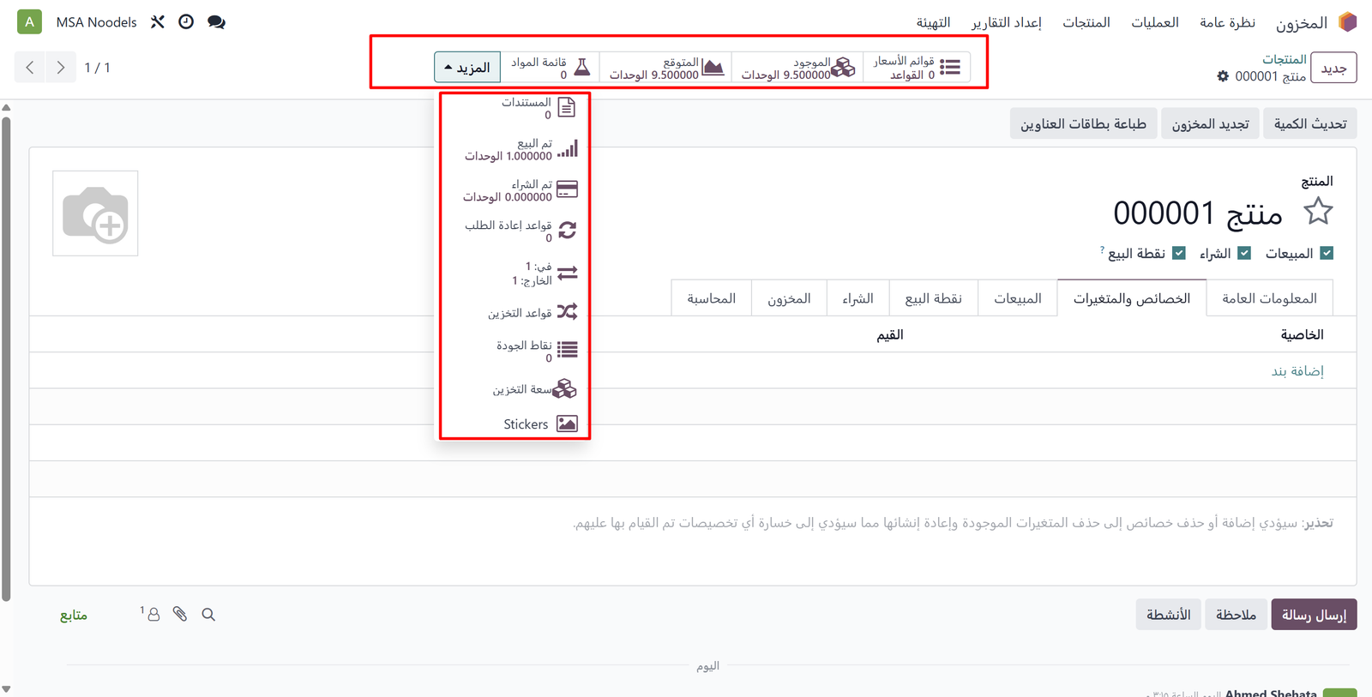
Task: Switch to الخصائص والمتغيرات tab
Action: click(1132, 297)
